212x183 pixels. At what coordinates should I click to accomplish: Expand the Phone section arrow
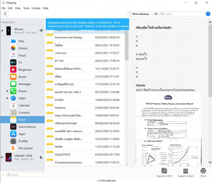pyautogui.click(x=8, y=91)
